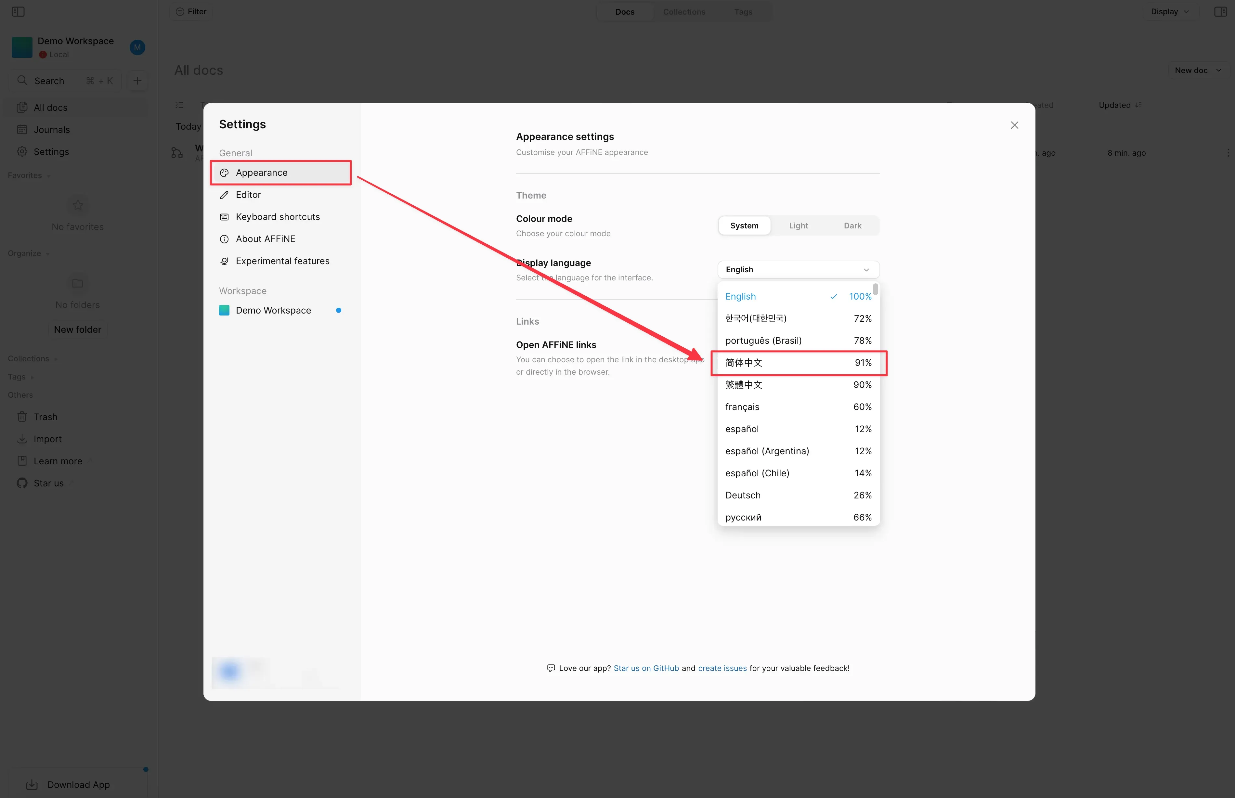Choose 简体中文 language option
This screenshot has width=1235, height=798.
click(798, 363)
